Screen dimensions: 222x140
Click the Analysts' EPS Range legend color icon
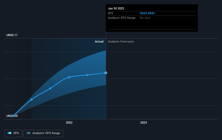pos(28,133)
